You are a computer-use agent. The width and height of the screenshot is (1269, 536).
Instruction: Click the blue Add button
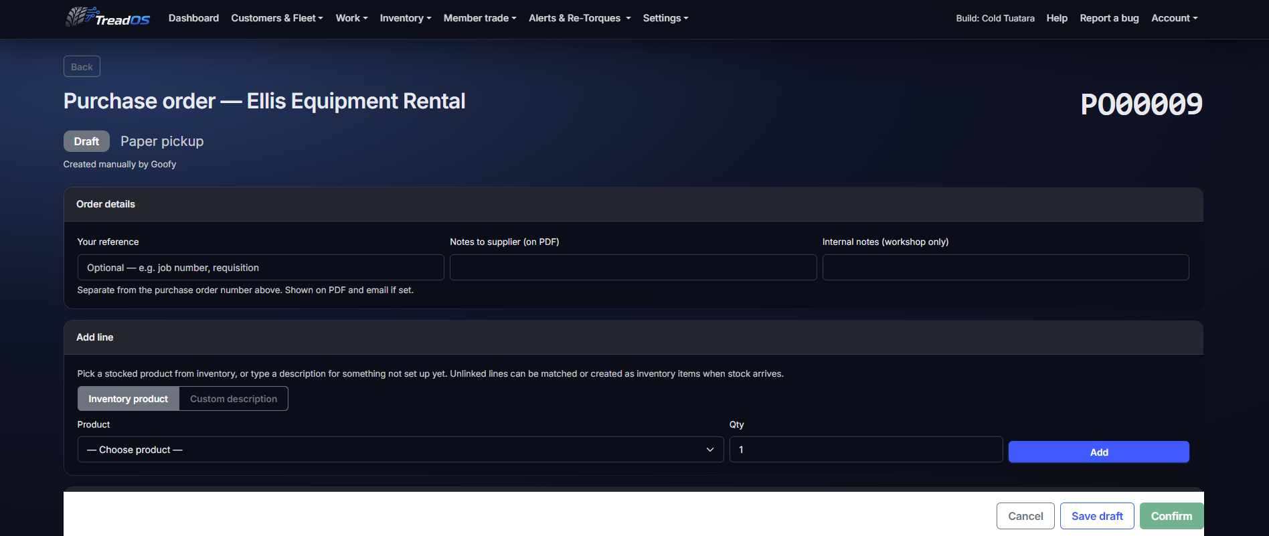[x=1098, y=452]
